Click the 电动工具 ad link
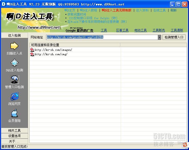Screen dimensions: 189x150 click(x=141, y=30)
